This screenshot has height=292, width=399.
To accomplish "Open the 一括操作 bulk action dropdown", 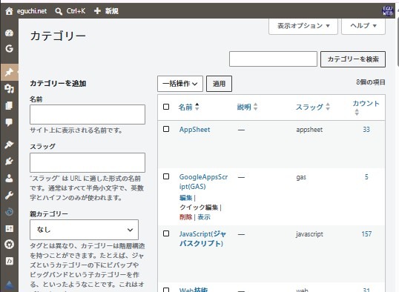I will [180, 84].
